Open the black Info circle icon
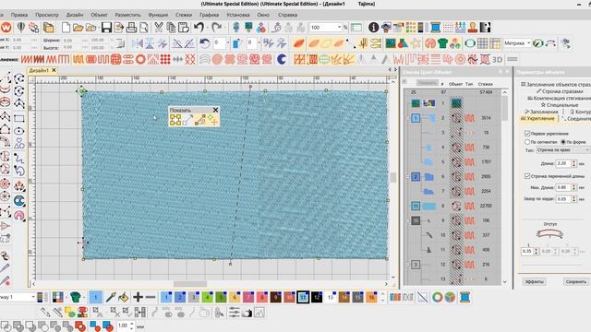 pos(373,28)
